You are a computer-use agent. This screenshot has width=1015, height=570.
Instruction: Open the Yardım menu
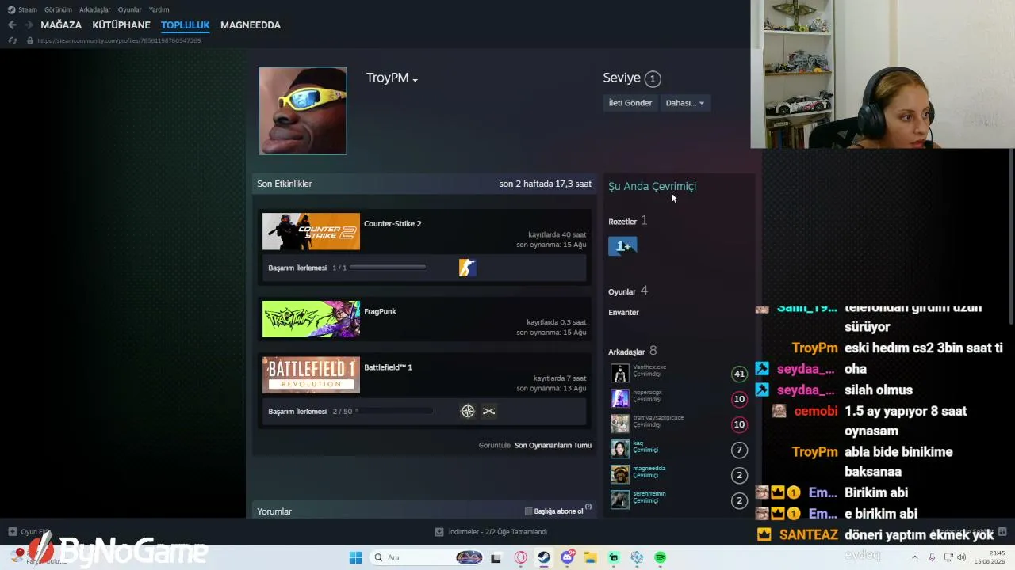coord(159,9)
